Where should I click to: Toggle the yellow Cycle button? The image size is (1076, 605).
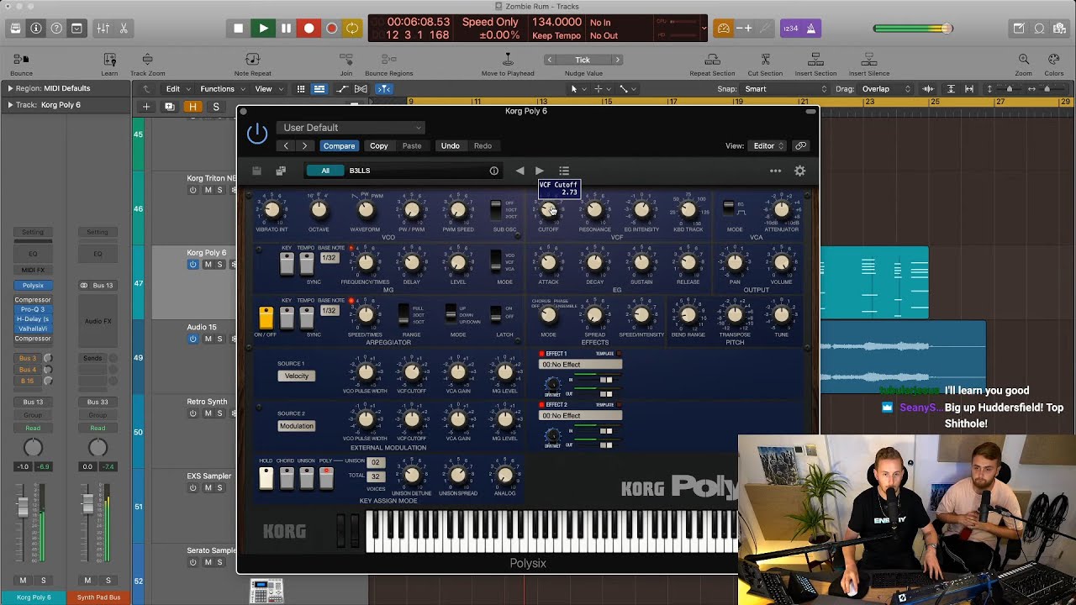point(352,28)
